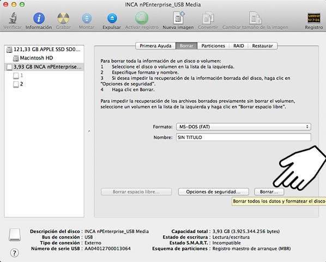326x262 pixels.
Task: Click the Montar toolbar icon
Action: point(87,19)
